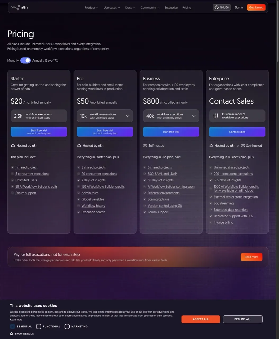The width and height of the screenshot is (279, 339).
Task: Click the 150 AI Workflow Builder credits feature
Action: [x=103, y=187]
